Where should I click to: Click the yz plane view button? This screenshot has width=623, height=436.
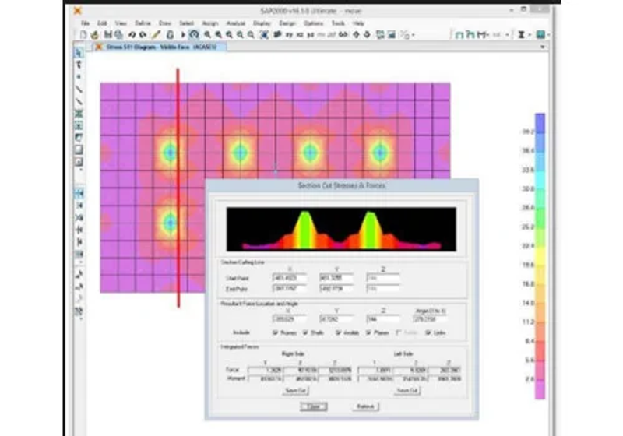[x=310, y=35]
